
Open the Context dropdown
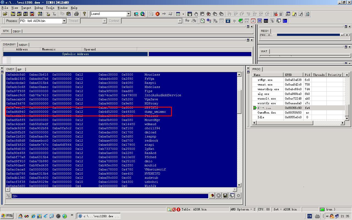(x=180, y=21)
